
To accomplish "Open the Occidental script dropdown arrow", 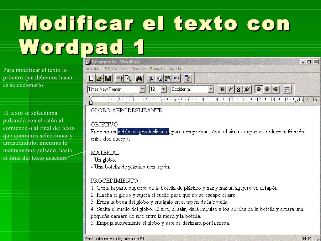I will point(211,89).
